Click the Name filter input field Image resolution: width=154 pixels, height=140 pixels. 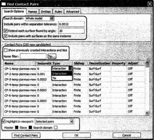[33, 56]
